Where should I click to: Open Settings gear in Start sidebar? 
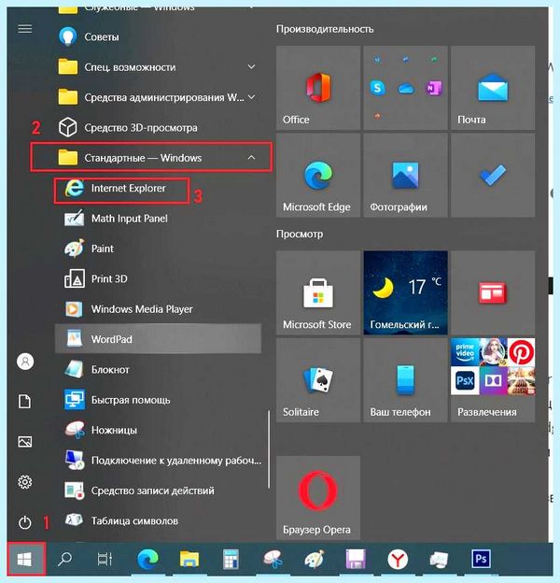point(25,482)
